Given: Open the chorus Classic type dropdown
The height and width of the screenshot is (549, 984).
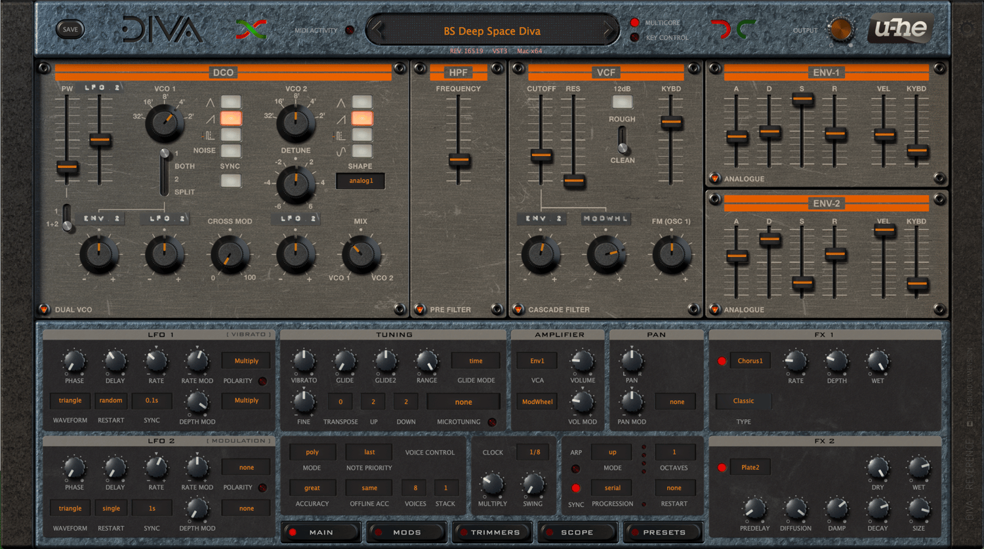Looking at the screenshot, I should 743,401.
